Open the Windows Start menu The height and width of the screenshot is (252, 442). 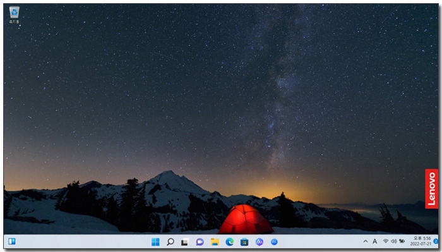coord(155,242)
